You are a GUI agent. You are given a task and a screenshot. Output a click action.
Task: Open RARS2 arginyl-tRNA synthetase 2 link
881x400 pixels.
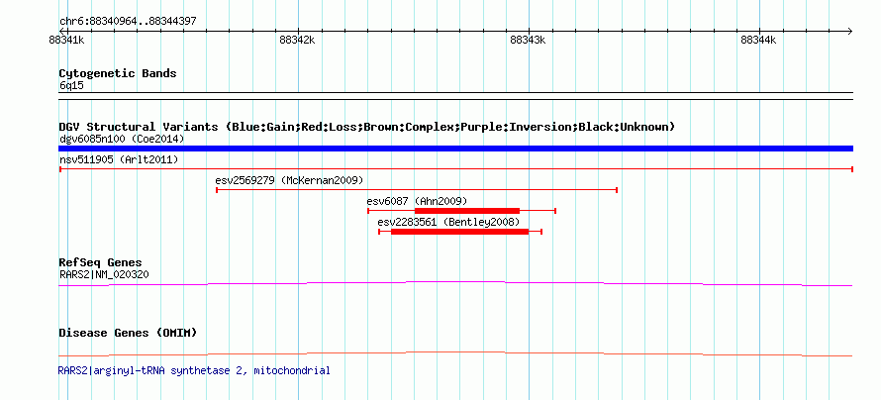[194, 370]
